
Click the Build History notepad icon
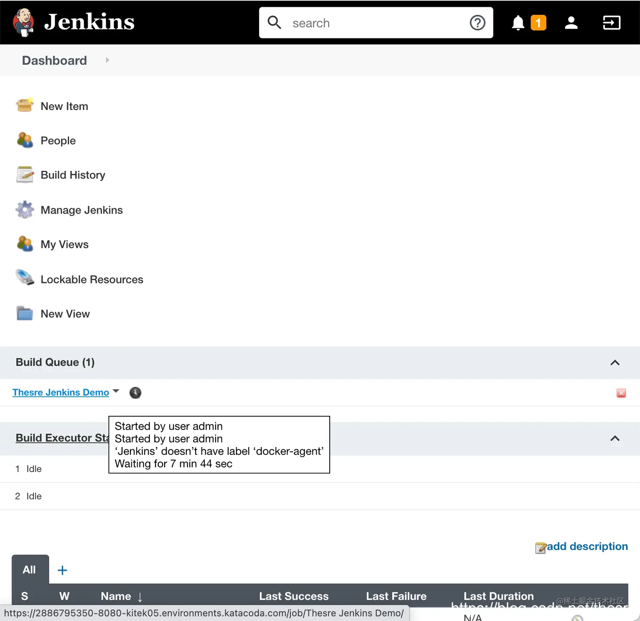25,174
